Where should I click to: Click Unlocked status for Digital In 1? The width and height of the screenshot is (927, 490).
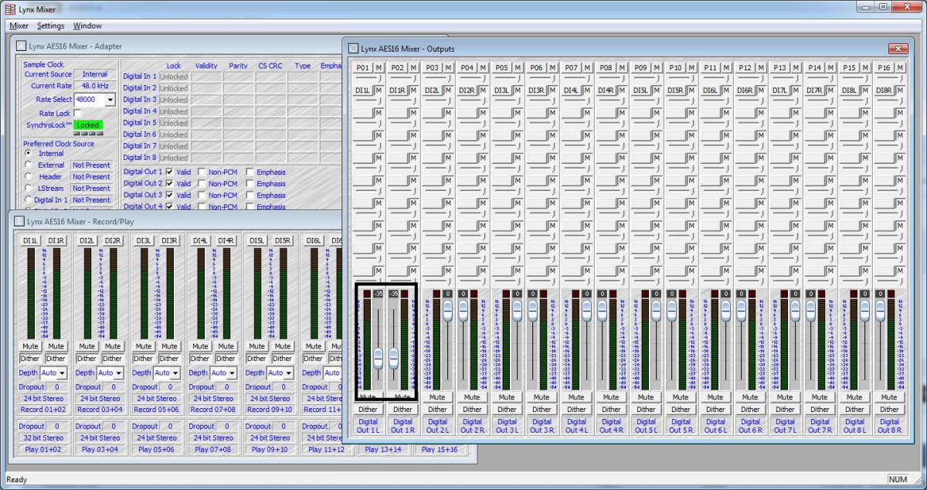pyautogui.click(x=173, y=77)
